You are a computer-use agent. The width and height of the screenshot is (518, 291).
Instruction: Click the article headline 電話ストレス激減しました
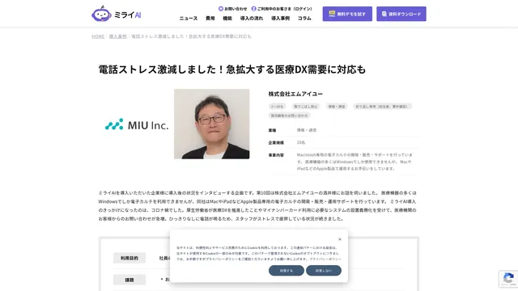pyautogui.click(x=232, y=70)
